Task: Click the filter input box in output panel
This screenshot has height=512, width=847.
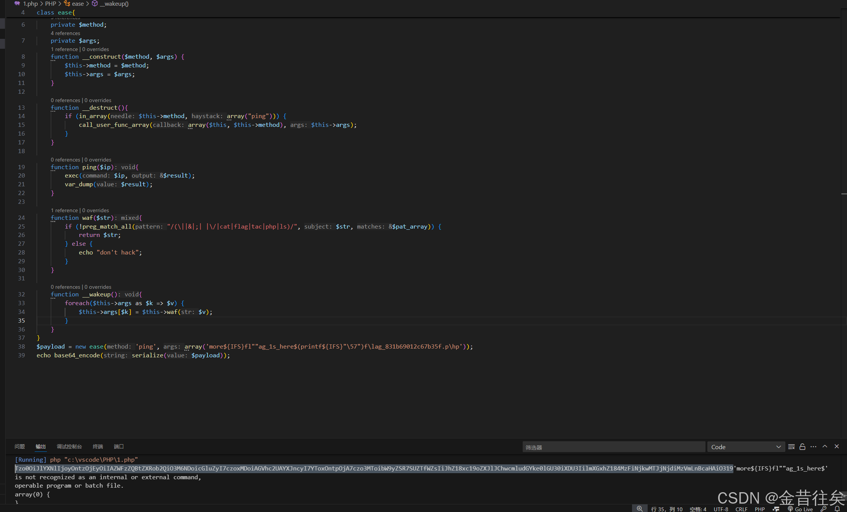Action: pos(613,447)
